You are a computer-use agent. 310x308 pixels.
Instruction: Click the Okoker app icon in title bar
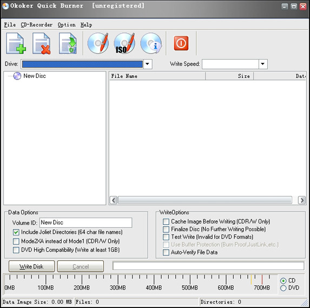click(x=5, y=6)
